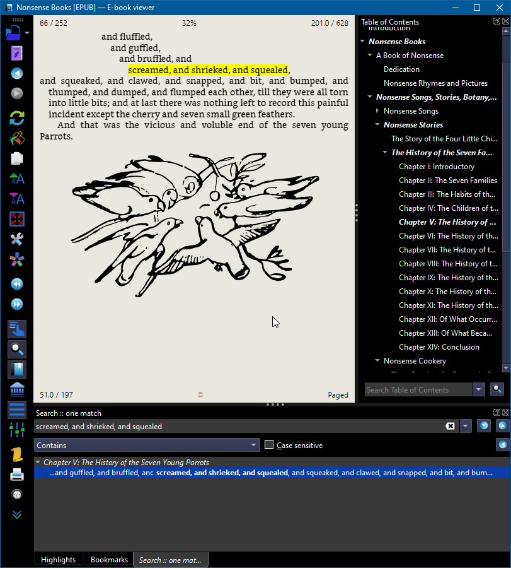Image resolution: width=511 pixels, height=568 pixels.
Task: Expand the Nonsense Songs node
Action: pyautogui.click(x=377, y=110)
